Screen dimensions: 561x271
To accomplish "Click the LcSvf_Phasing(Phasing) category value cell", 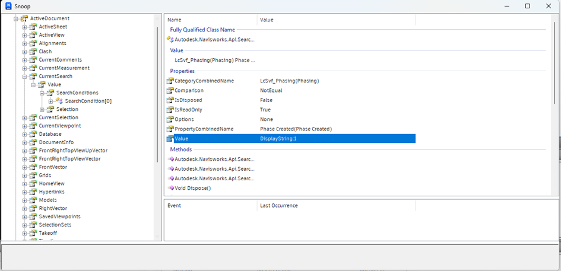I will [290, 81].
